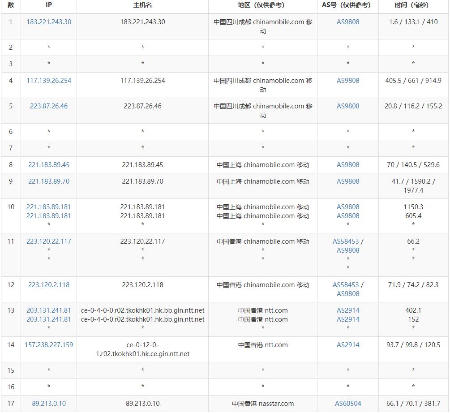Open IP link 221.183.89.45
This screenshot has width=450, height=413.
[x=49, y=165]
